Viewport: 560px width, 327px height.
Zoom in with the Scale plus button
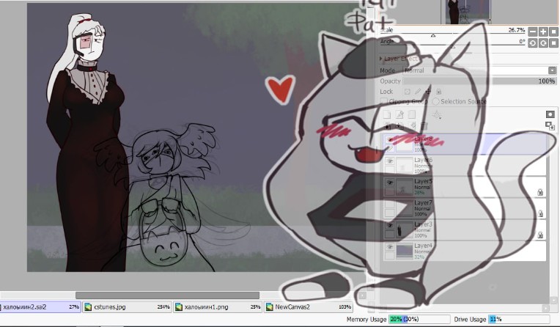543,32
